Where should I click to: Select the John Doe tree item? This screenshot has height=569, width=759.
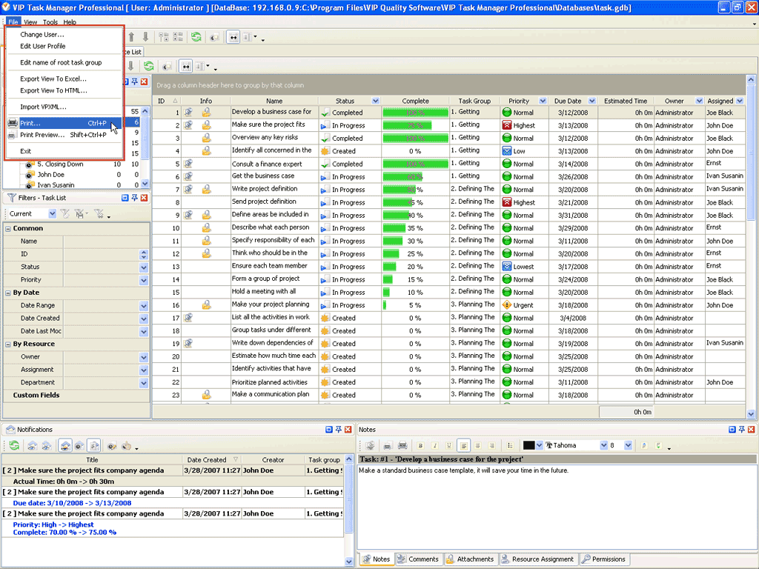(51, 175)
